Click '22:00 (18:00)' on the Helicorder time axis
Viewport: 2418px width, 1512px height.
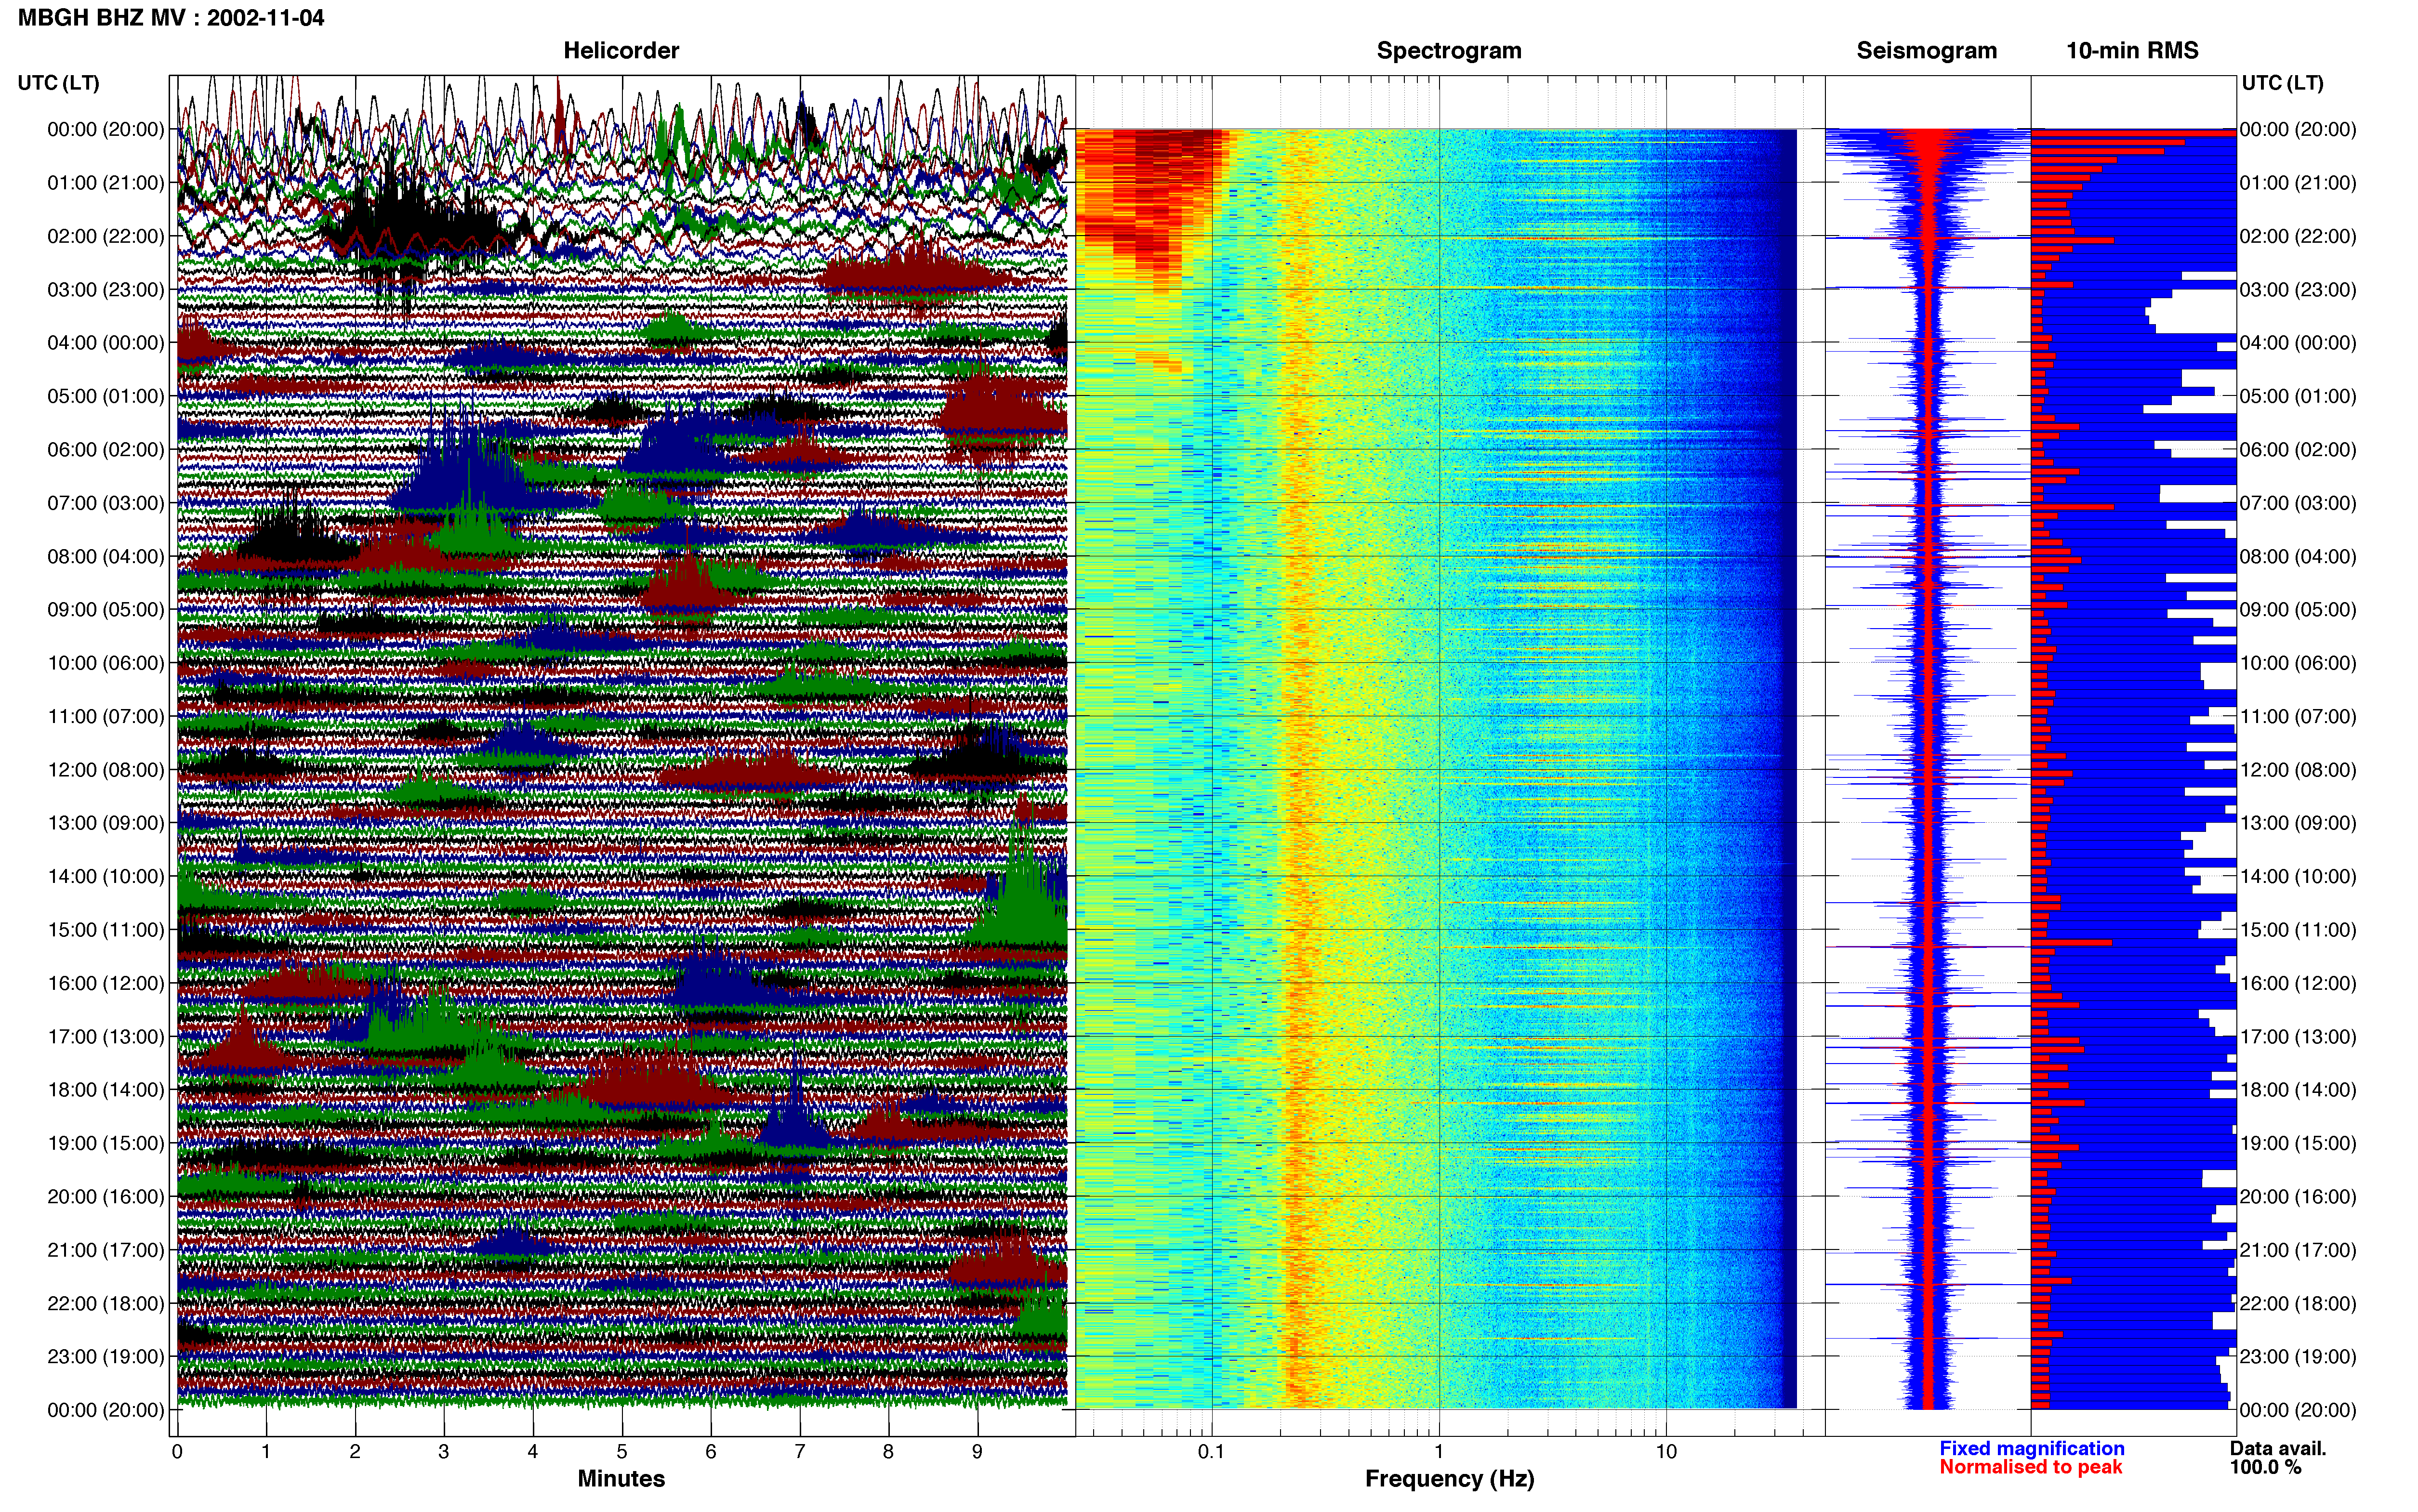pos(106,1304)
